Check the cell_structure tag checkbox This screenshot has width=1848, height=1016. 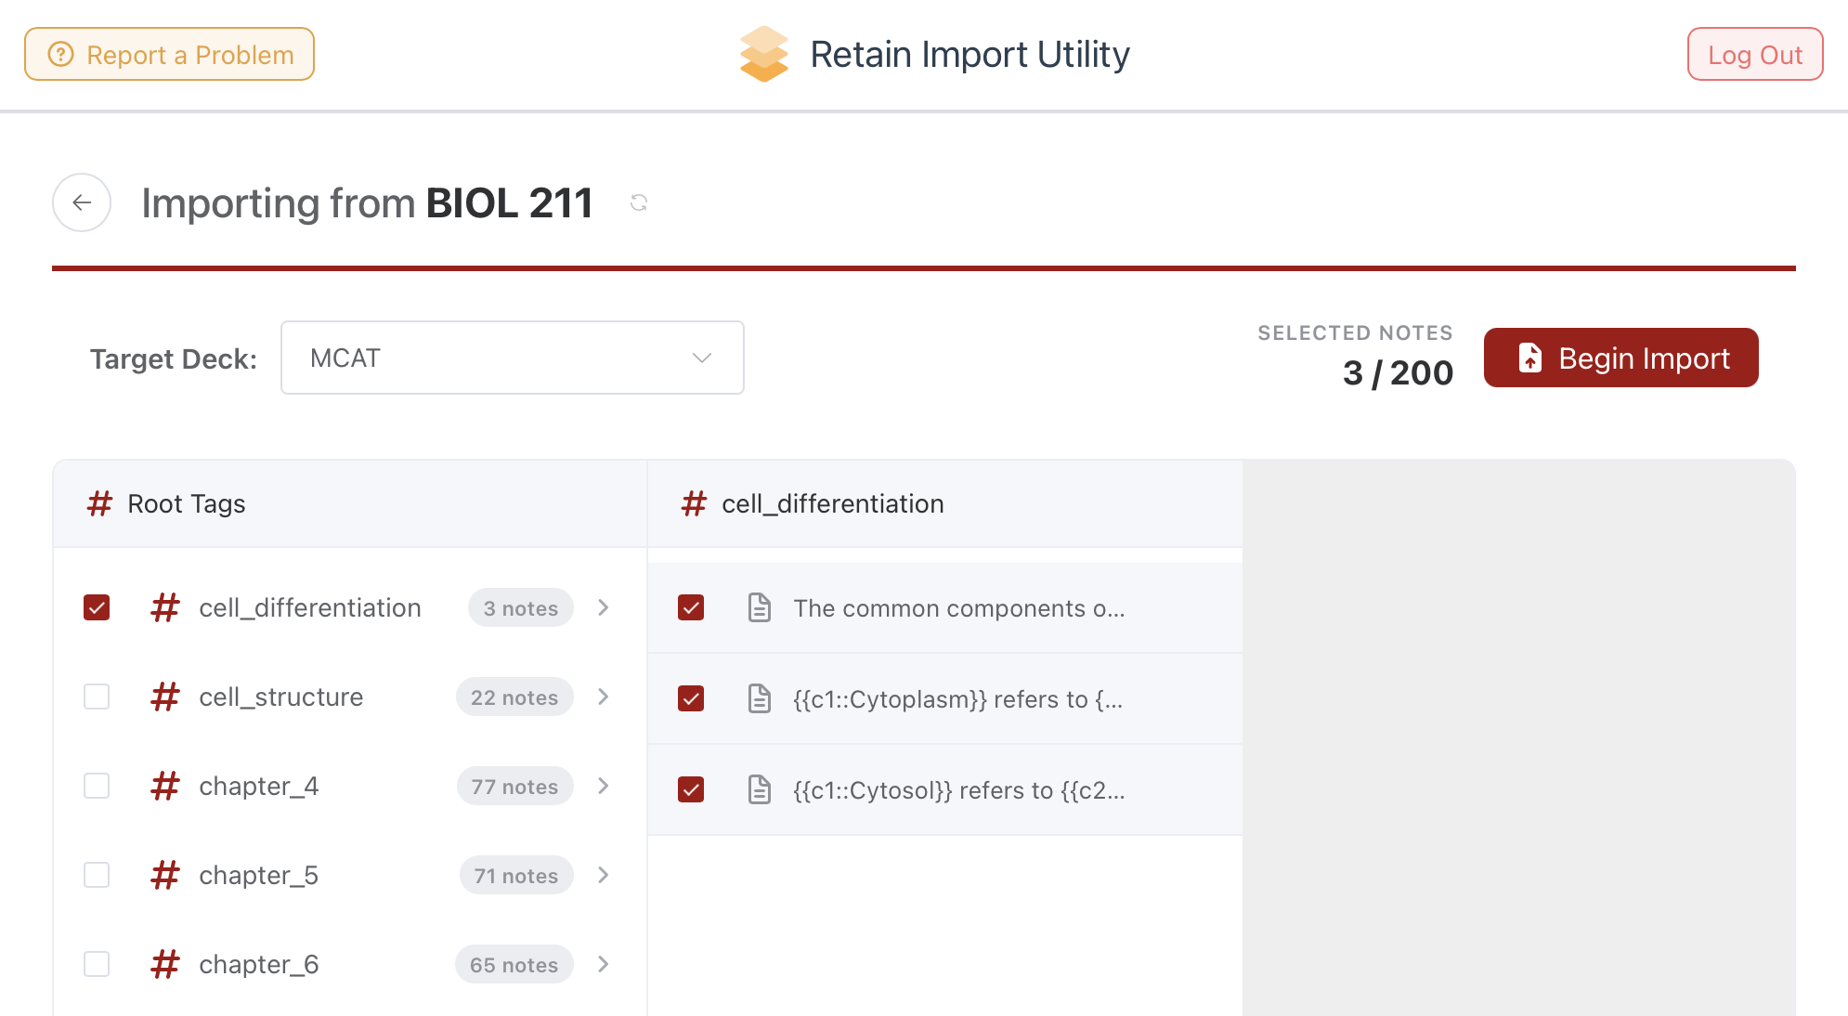pos(97,697)
